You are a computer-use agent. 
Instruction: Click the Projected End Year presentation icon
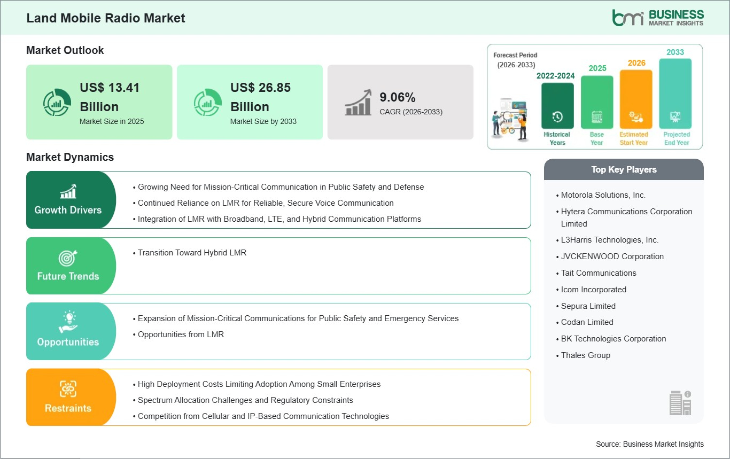pos(676,117)
